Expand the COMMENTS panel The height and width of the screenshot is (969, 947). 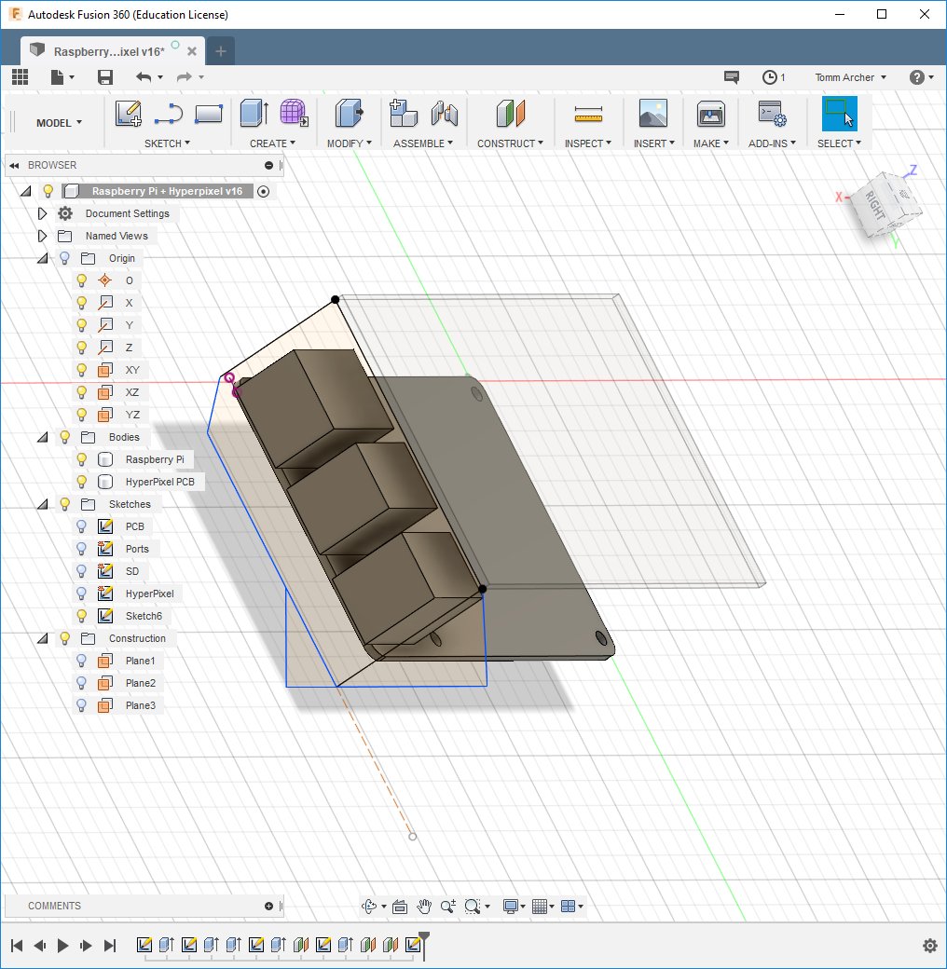click(268, 906)
